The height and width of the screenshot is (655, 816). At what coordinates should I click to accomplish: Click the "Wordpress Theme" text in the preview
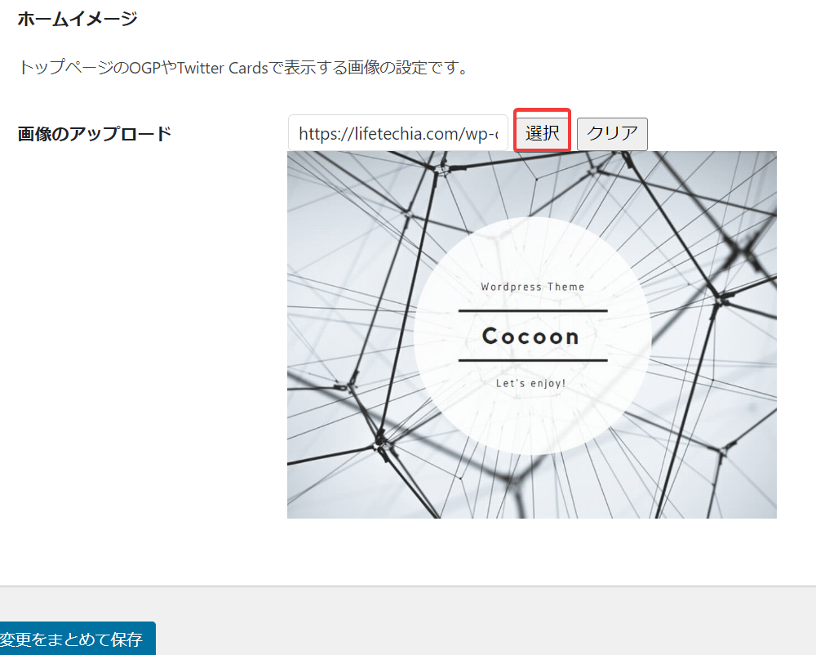pos(532,287)
